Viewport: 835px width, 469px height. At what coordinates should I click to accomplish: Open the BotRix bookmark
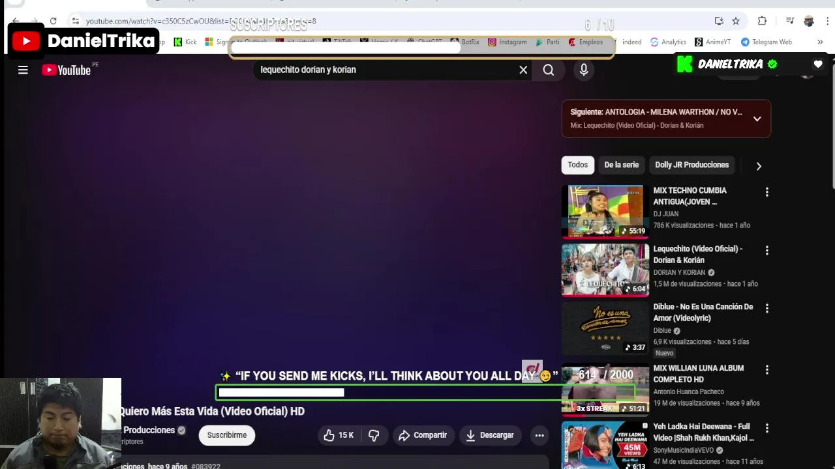pyautogui.click(x=465, y=42)
